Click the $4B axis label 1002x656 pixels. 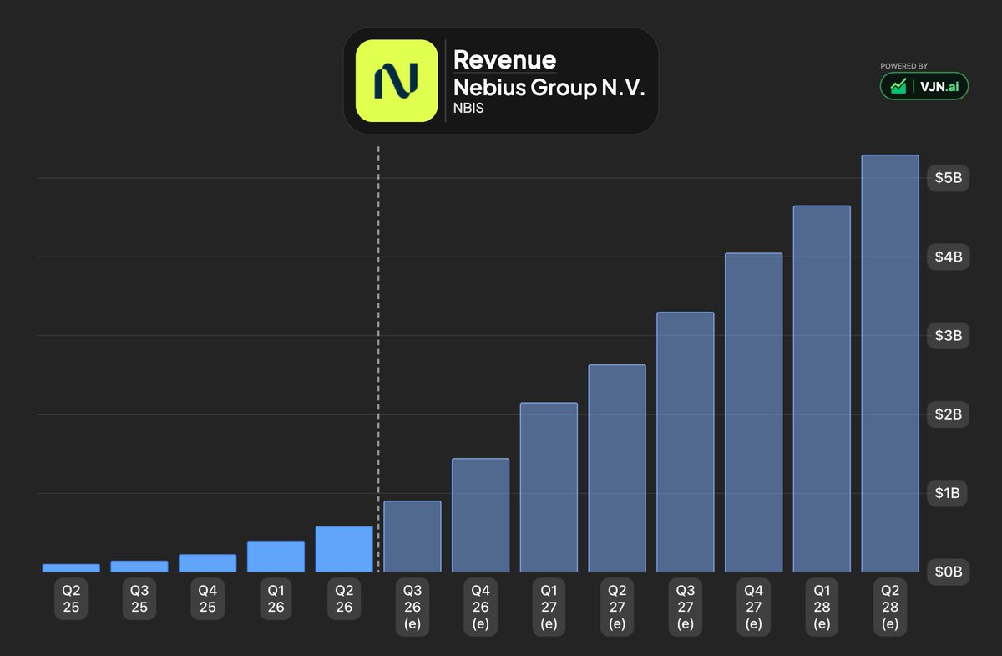pos(949,257)
